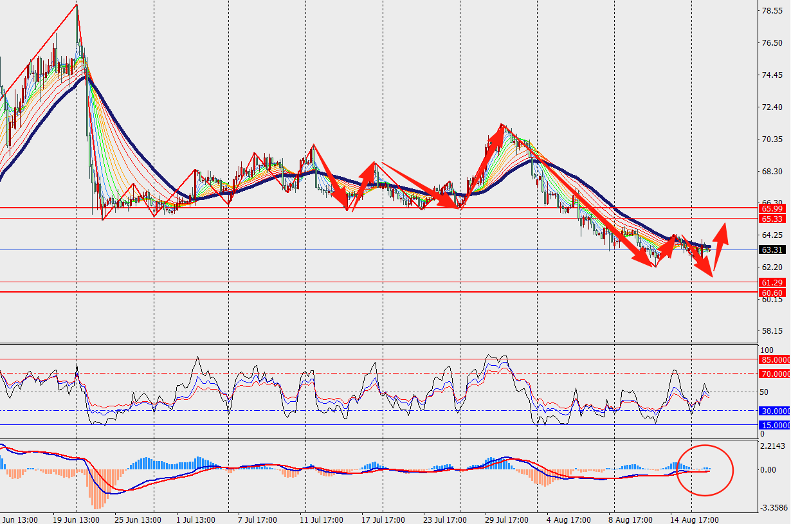Click the 0.00 MACD scale value
Screen dimensions: 791x524
coord(769,470)
